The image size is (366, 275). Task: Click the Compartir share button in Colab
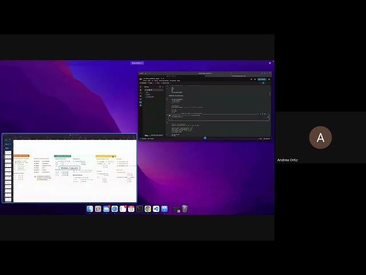pyautogui.click(x=262, y=79)
